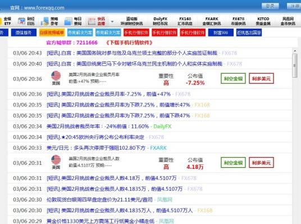Click the -7.25% published value
This screenshot has width=301, height=224.
(195, 83)
